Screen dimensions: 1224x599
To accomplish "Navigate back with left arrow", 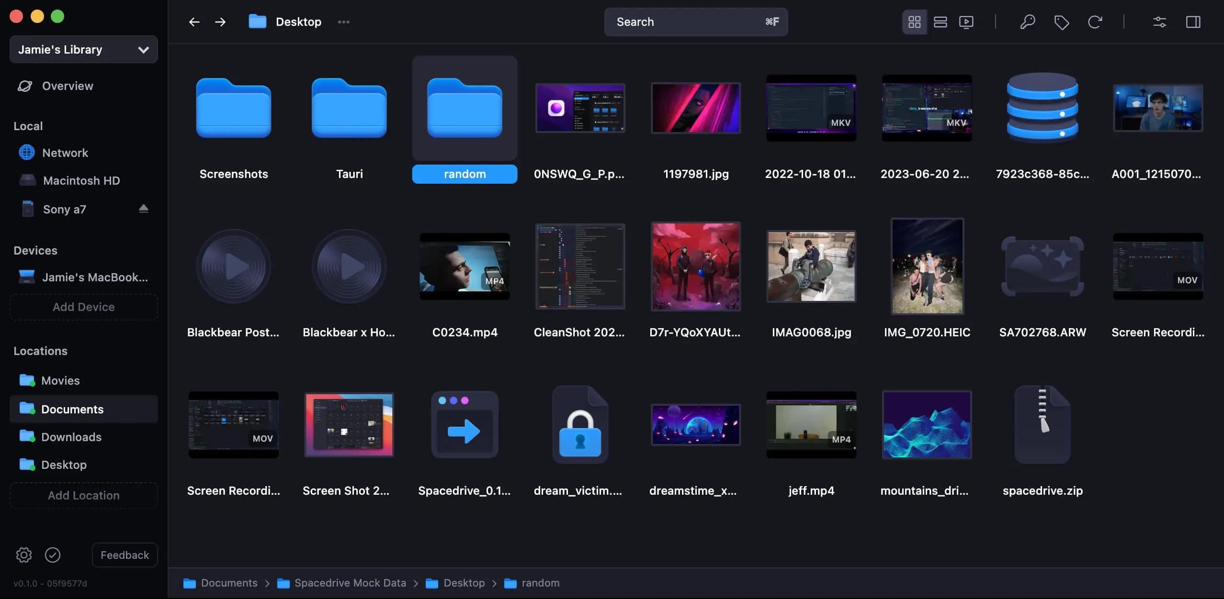I will click(x=194, y=22).
